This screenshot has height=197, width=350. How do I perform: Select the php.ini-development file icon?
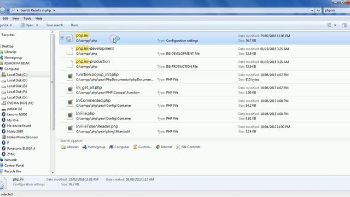click(69, 51)
